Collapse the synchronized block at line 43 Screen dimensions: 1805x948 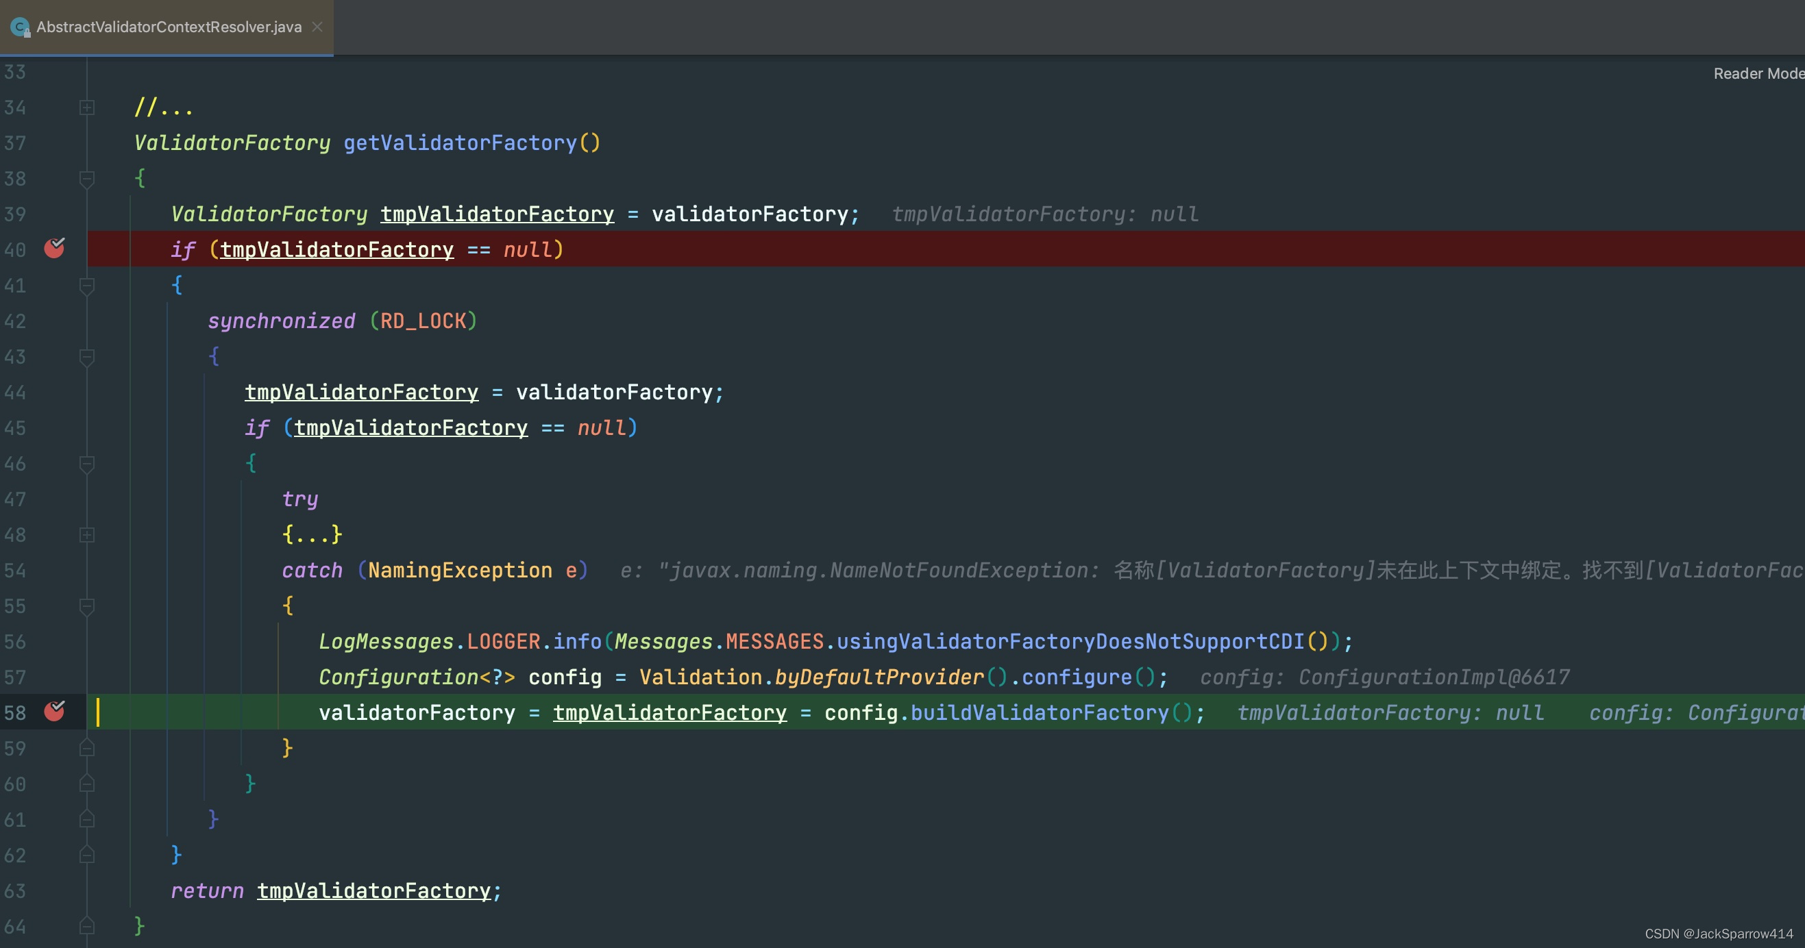coord(87,357)
